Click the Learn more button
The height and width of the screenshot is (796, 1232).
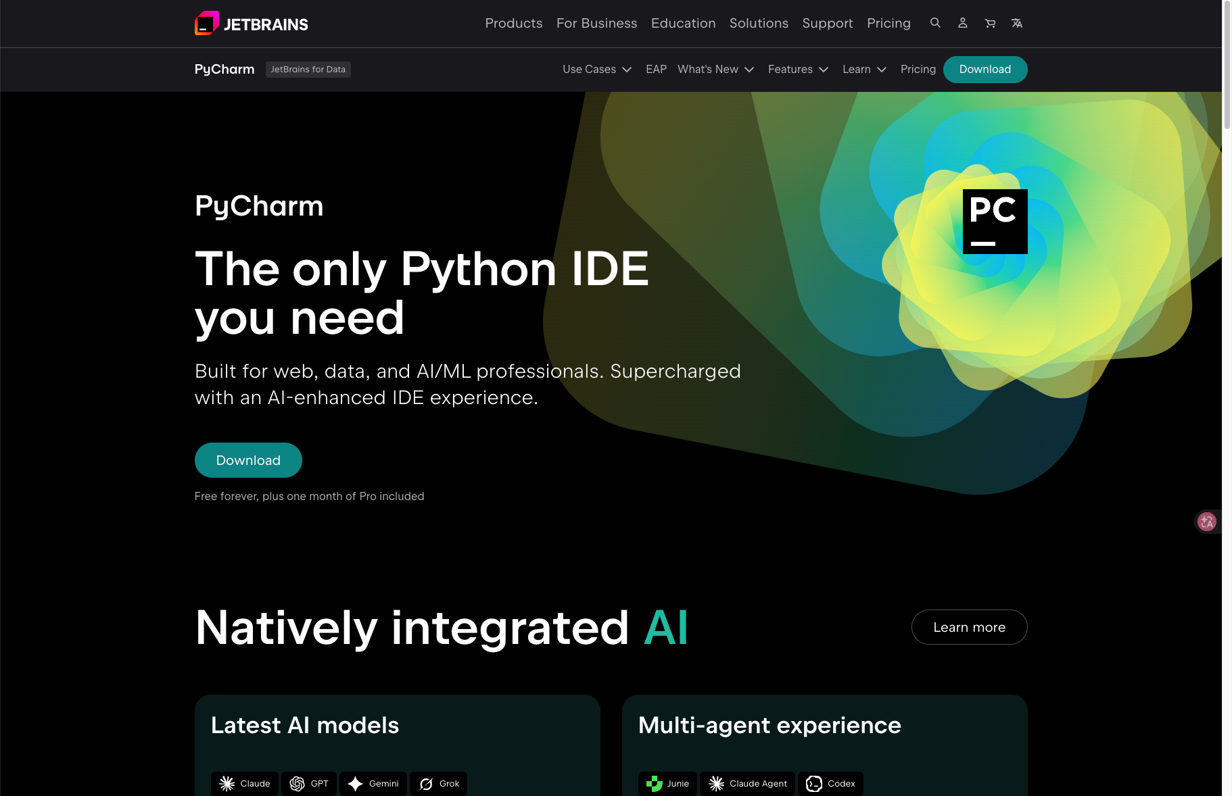pos(970,627)
